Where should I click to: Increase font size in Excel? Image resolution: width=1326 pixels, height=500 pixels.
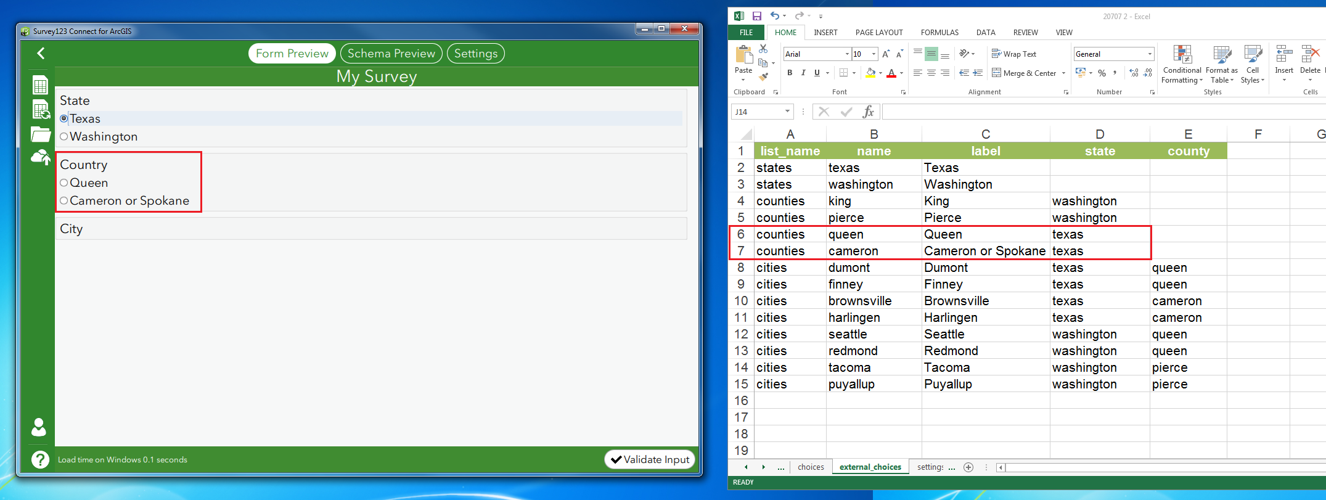coord(886,54)
